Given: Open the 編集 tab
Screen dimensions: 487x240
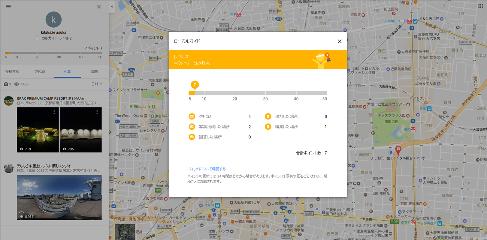Looking at the screenshot, I should coord(95,71).
